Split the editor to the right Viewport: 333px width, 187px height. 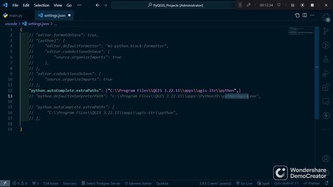[305, 15]
